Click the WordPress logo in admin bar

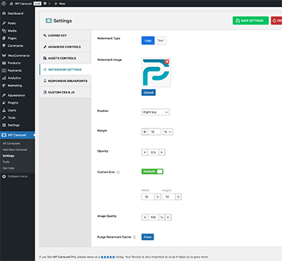[4, 4]
